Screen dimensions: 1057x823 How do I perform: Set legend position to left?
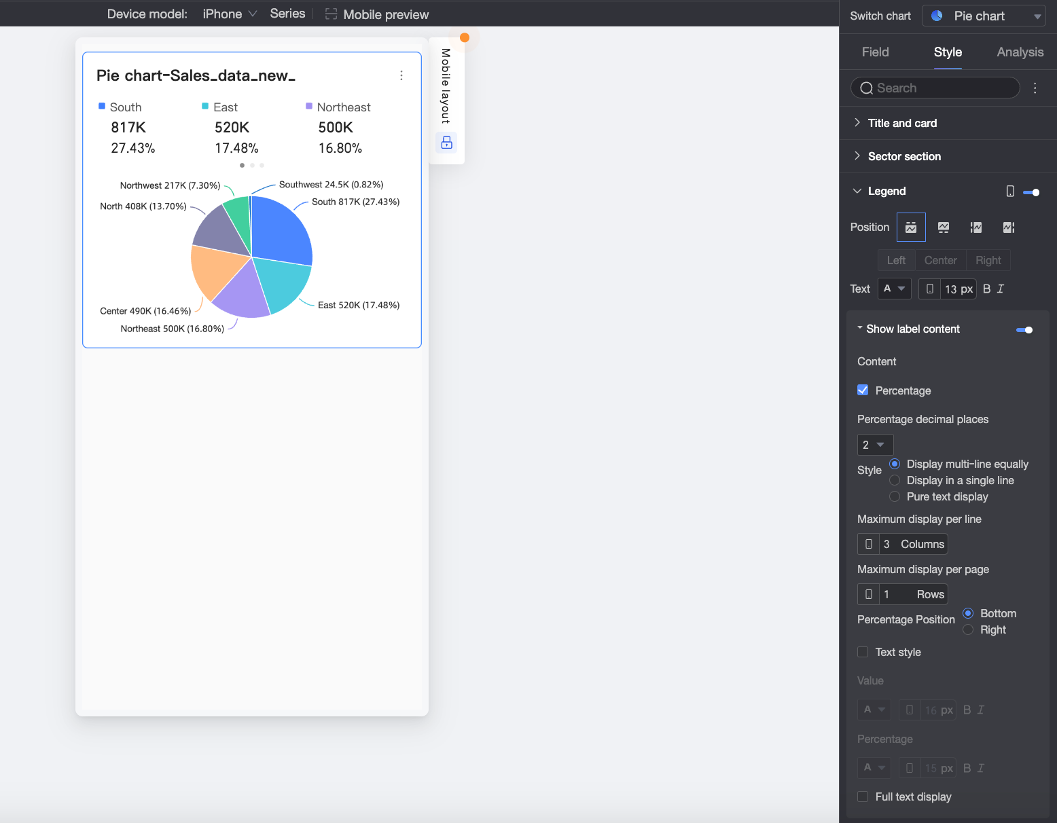pyautogui.click(x=976, y=227)
